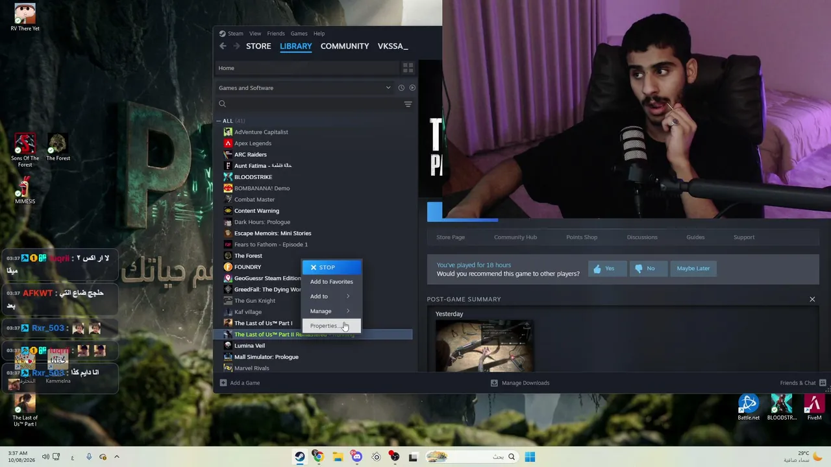Image resolution: width=831 pixels, height=467 pixels.
Task: Open the Help menu
Action: 319,34
